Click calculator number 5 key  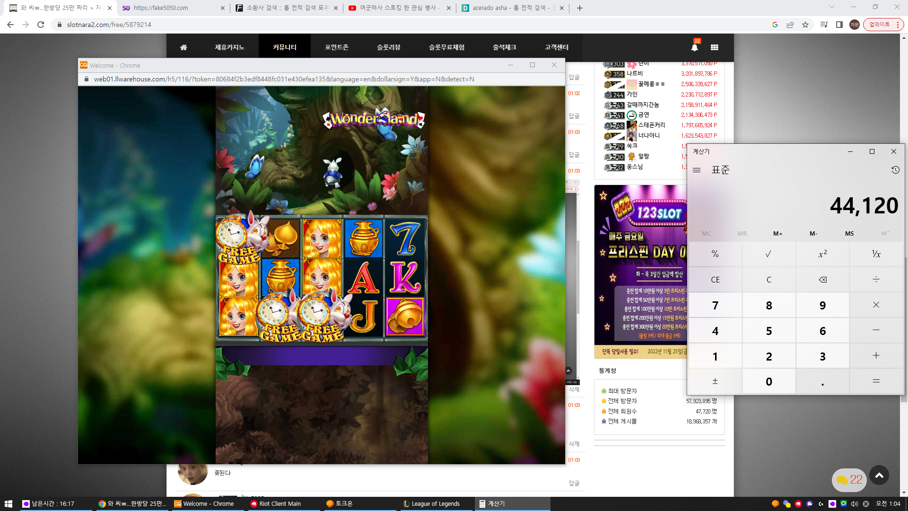point(769,331)
